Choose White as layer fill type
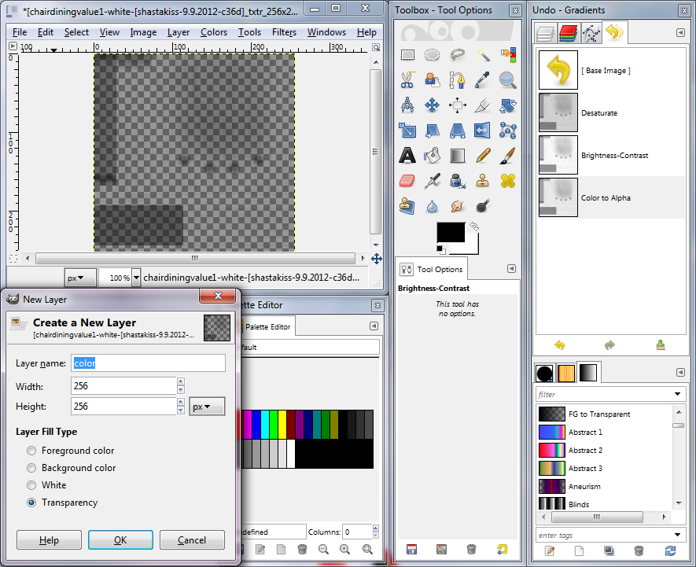This screenshot has height=567, width=696. [31, 484]
